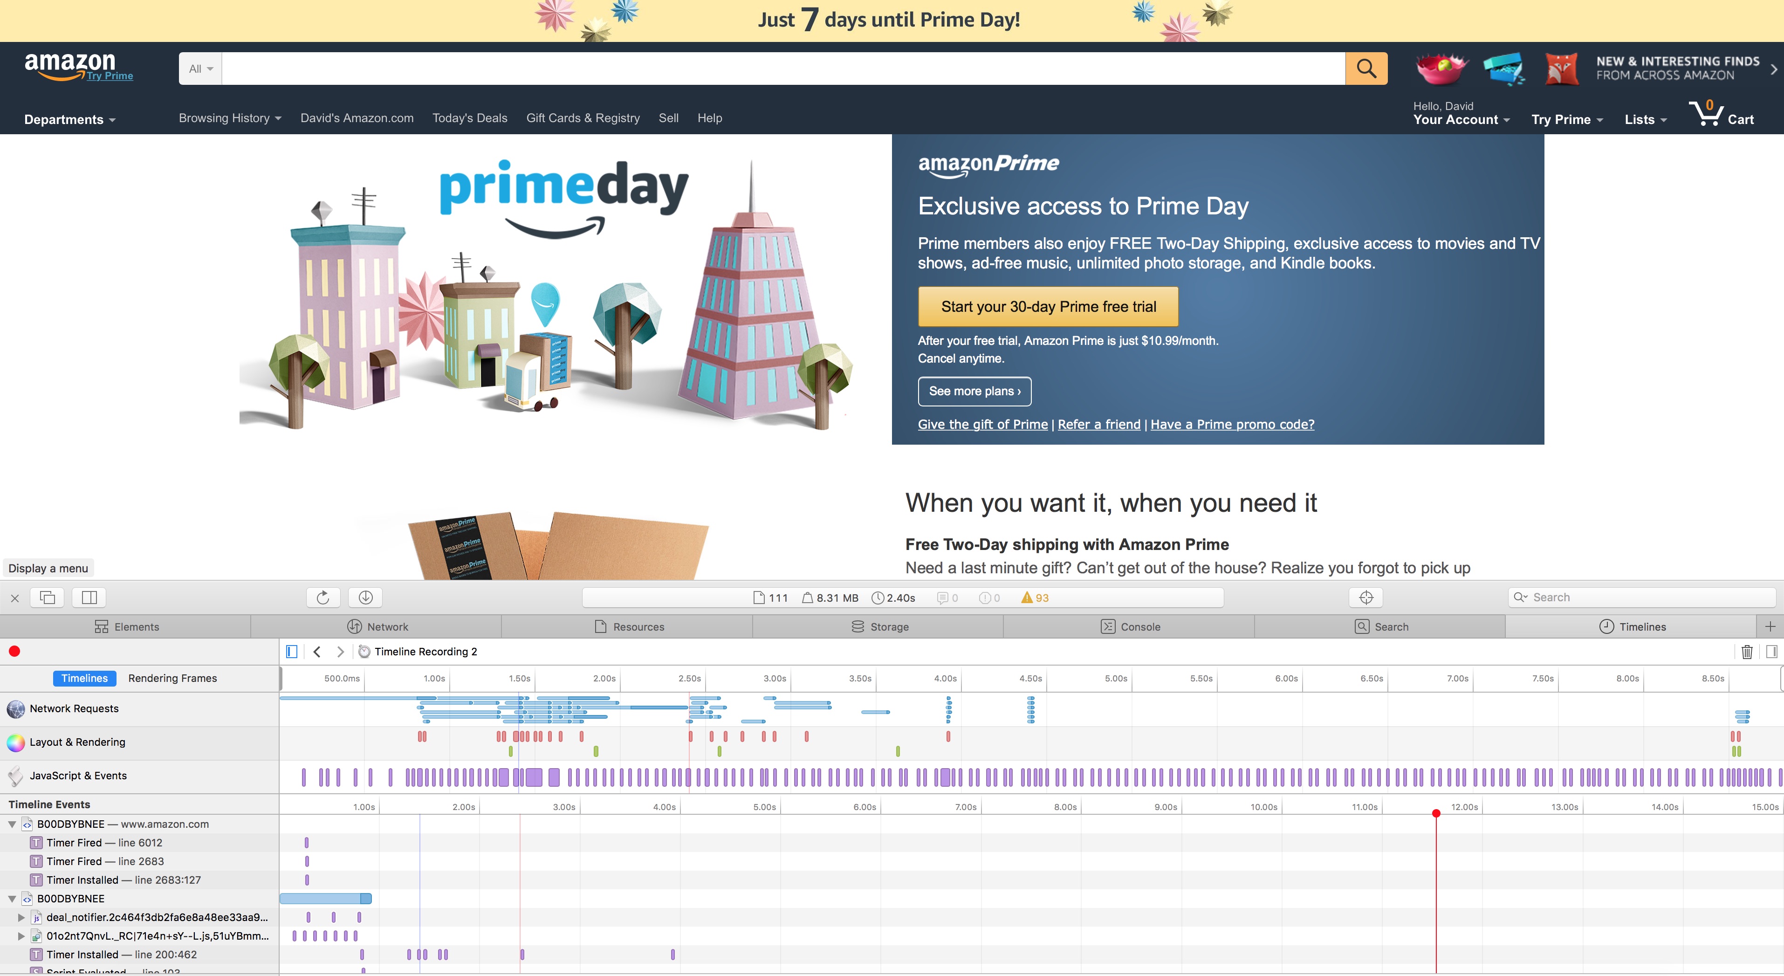Click the 93 warnings triangle indicator

click(x=1035, y=598)
